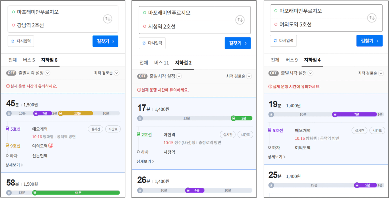389x198 pixels.
Task: Click green 44분 segment in 58분 route
Action: pyautogui.click(x=76, y=193)
